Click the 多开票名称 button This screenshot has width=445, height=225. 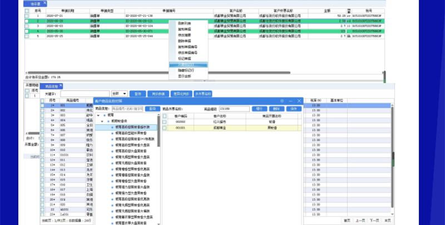coord(202,94)
